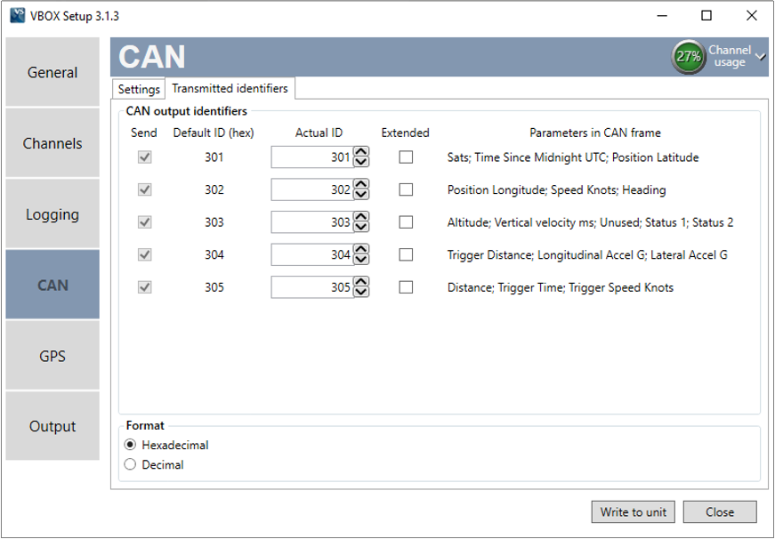The image size is (775, 539).
Task: Click the 'Send' column header
Action: [x=144, y=133]
